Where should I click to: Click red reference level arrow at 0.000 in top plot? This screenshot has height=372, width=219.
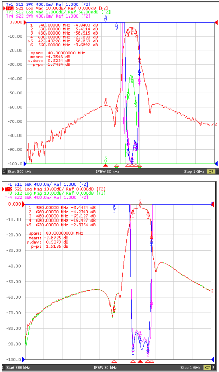(x=25, y=22)
